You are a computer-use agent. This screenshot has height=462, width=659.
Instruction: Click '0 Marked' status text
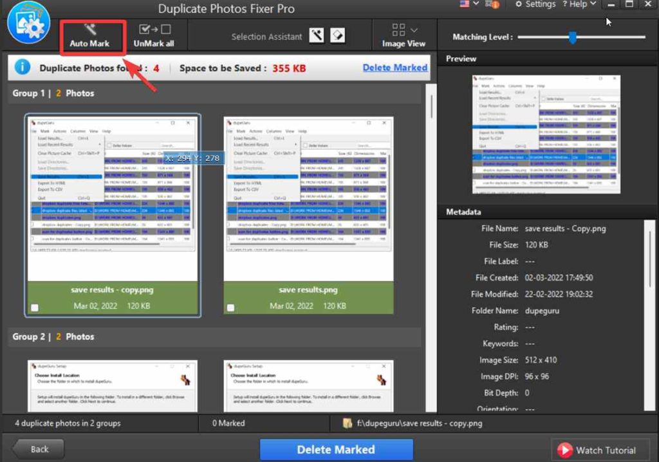228,423
